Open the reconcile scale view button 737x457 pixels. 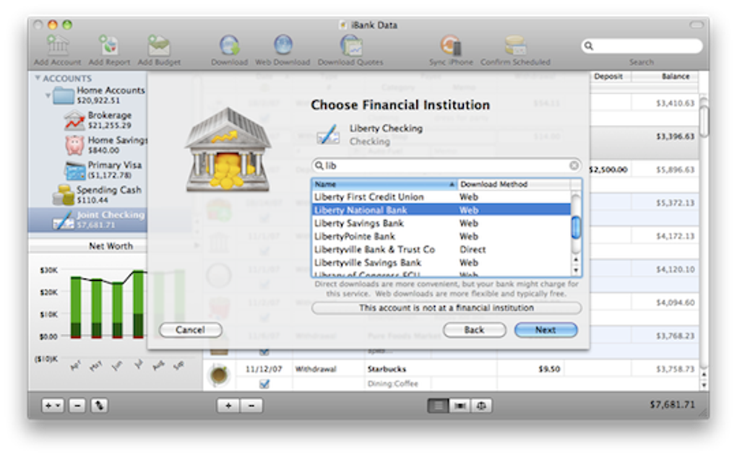pos(481,405)
